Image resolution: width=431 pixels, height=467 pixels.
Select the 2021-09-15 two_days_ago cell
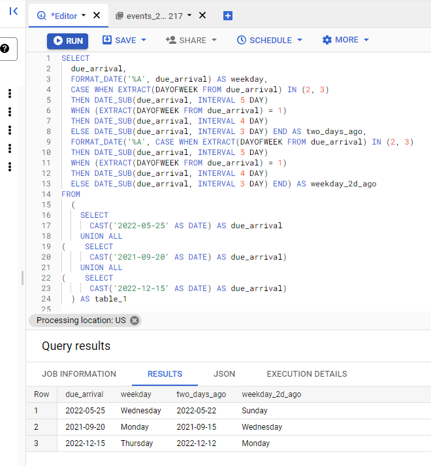click(x=197, y=427)
